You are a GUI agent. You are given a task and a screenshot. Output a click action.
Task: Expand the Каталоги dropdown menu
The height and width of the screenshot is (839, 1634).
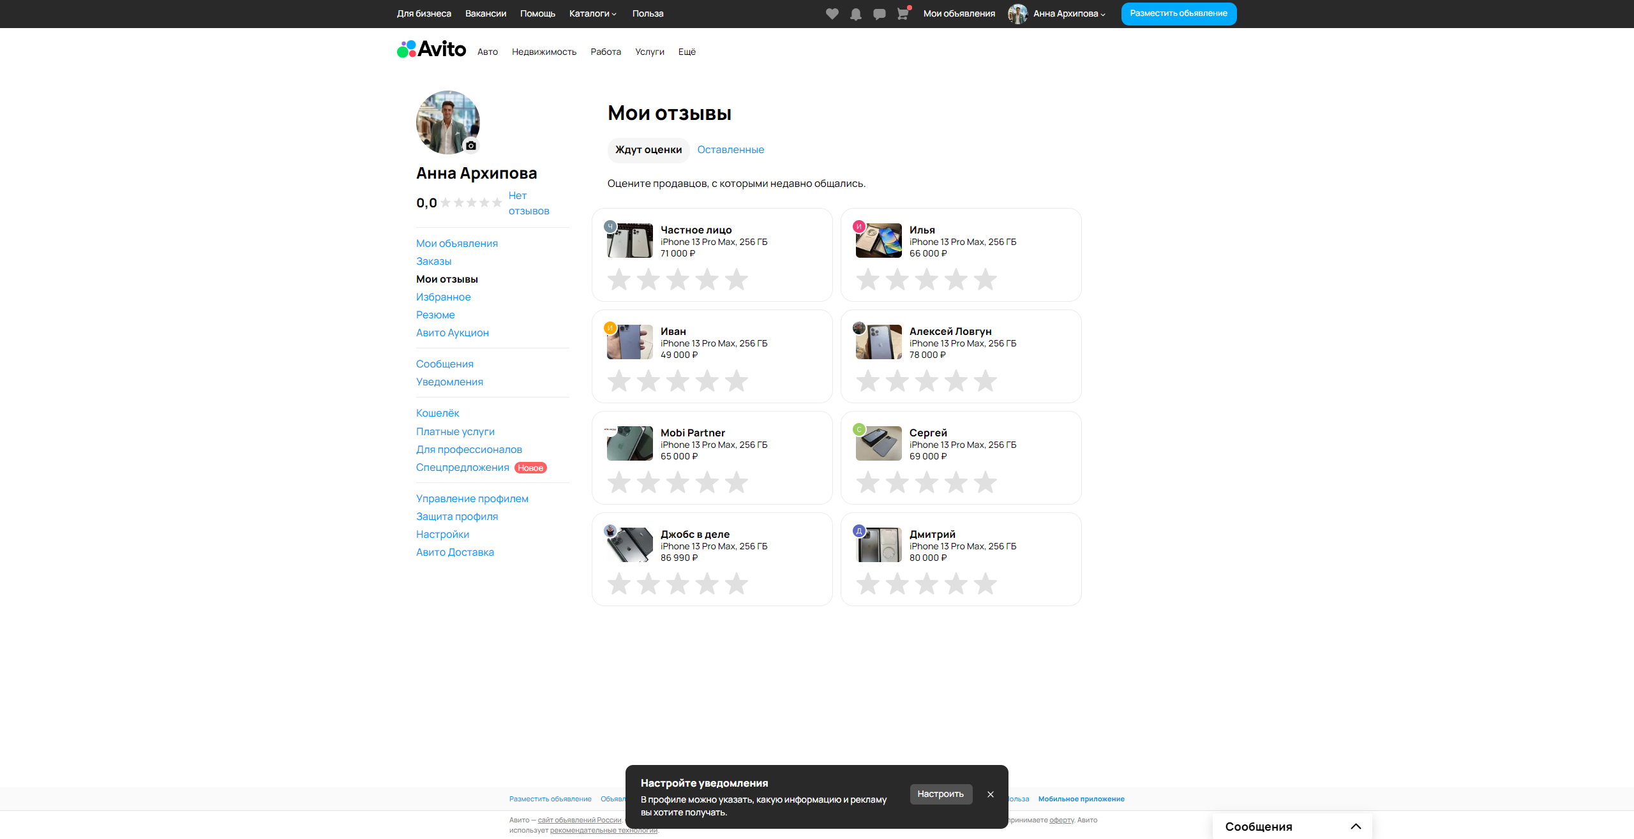click(x=592, y=13)
